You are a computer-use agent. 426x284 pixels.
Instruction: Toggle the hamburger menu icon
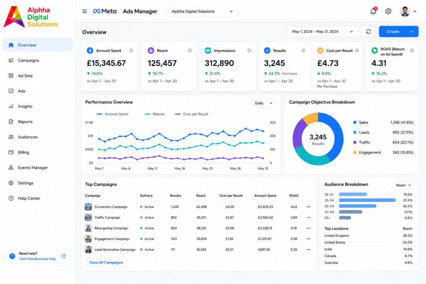[x=84, y=11]
